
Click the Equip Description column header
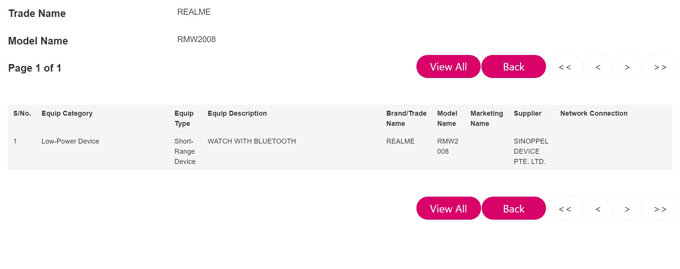(237, 113)
